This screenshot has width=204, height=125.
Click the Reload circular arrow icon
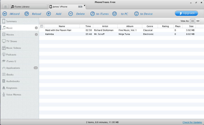27,14
